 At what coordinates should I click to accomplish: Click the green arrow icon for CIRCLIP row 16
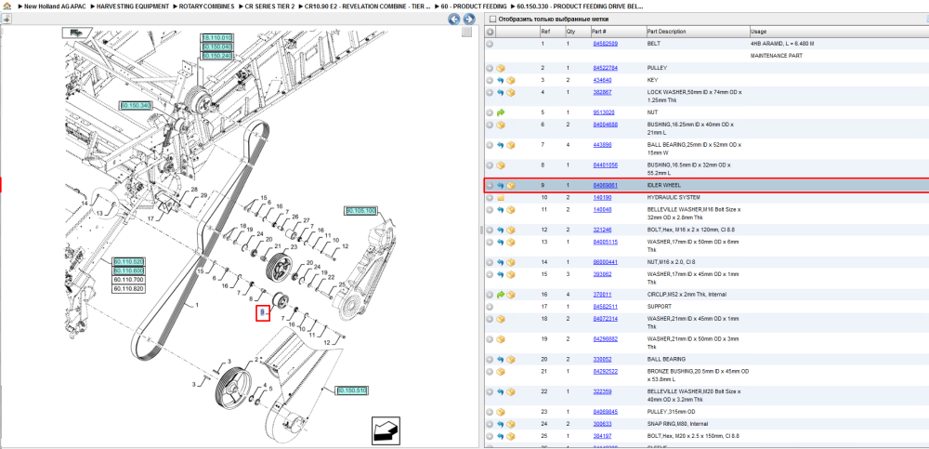point(501,294)
